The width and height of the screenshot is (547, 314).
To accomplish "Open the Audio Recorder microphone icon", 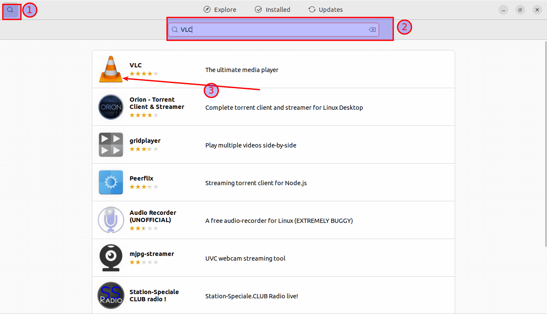I will [111, 220].
